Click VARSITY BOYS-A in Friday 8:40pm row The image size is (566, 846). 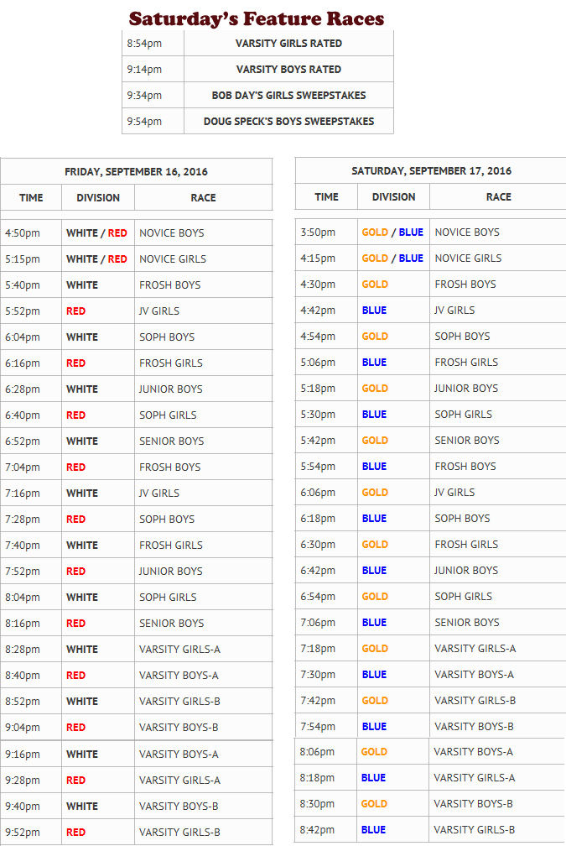(x=179, y=675)
